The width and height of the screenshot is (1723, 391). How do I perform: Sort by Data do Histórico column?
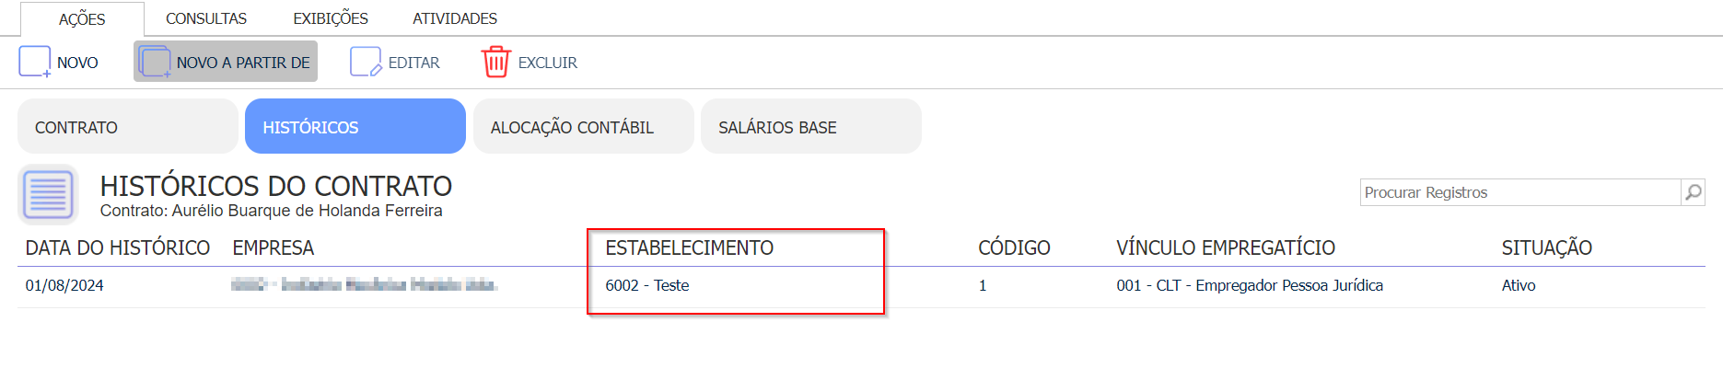pyautogui.click(x=118, y=247)
